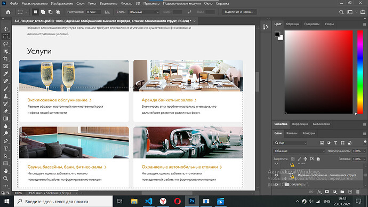Select the Horizontal Type tool
The width and height of the screenshot is (368, 207).
(6, 148)
